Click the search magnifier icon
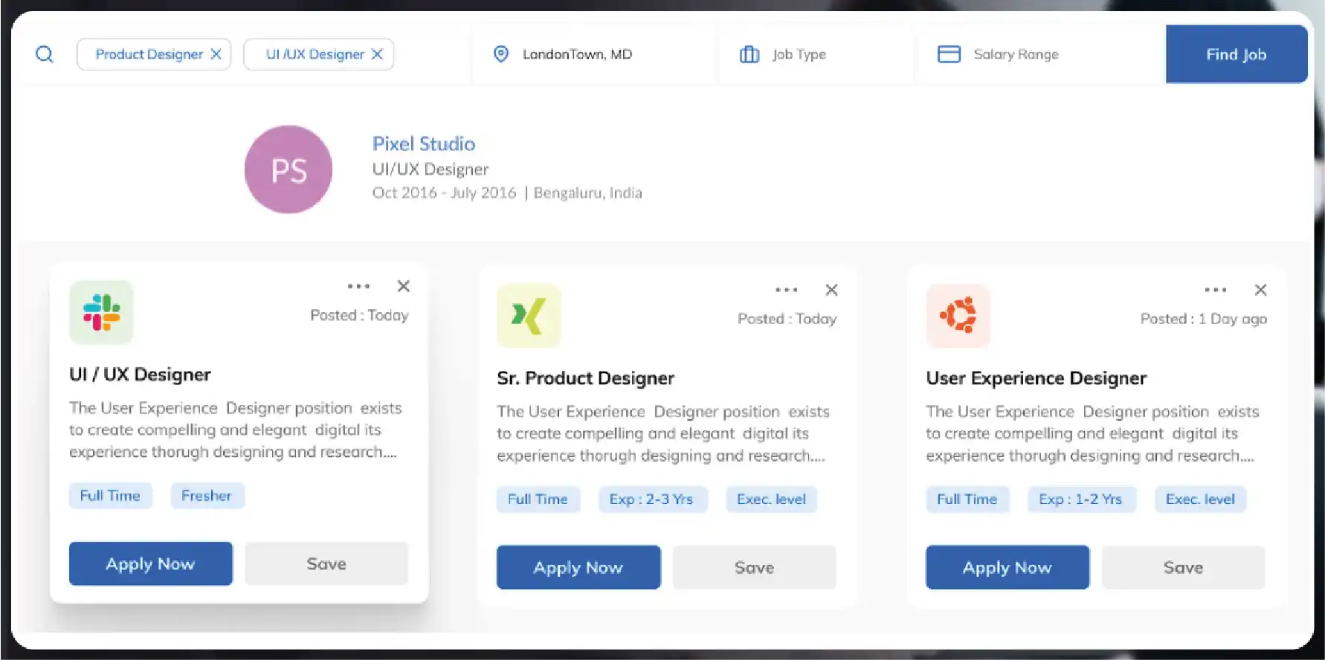 point(45,54)
